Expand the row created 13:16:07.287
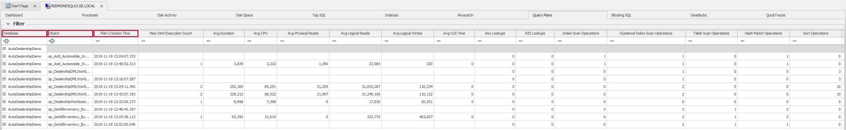The height and width of the screenshot is (130, 846). pos(4,79)
